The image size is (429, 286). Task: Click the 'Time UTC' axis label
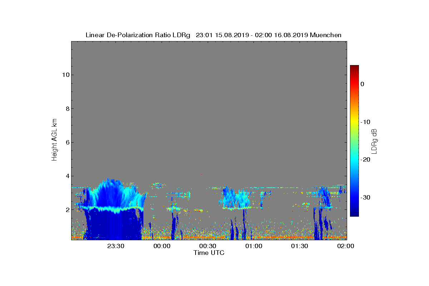pos(209,253)
